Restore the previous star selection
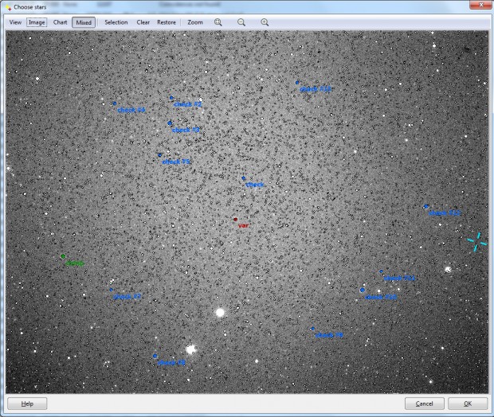The width and height of the screenshot is (494, 417). [x=167, y=22]
